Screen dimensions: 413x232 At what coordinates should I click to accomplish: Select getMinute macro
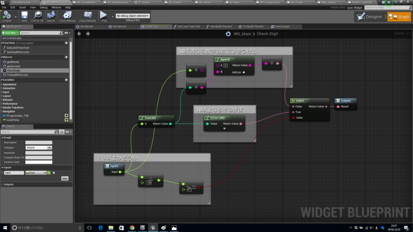pos(13,62)
